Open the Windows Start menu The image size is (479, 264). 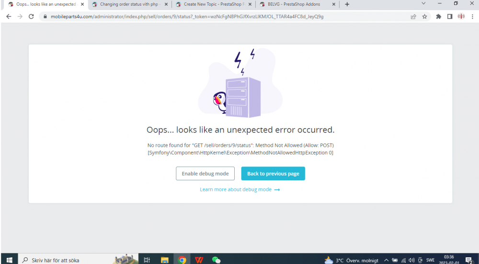9,260
